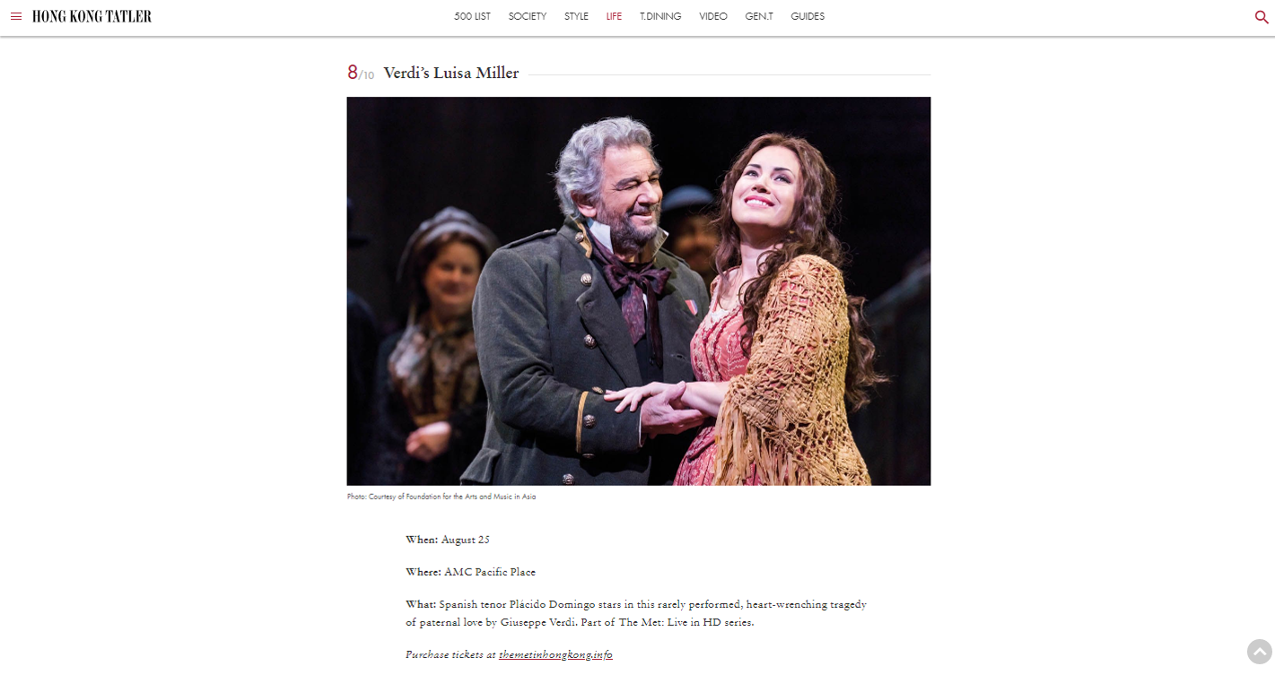Click the Luisa Miller opera photo
This screenshot has width=1275, height=675.
click(639, 291)
